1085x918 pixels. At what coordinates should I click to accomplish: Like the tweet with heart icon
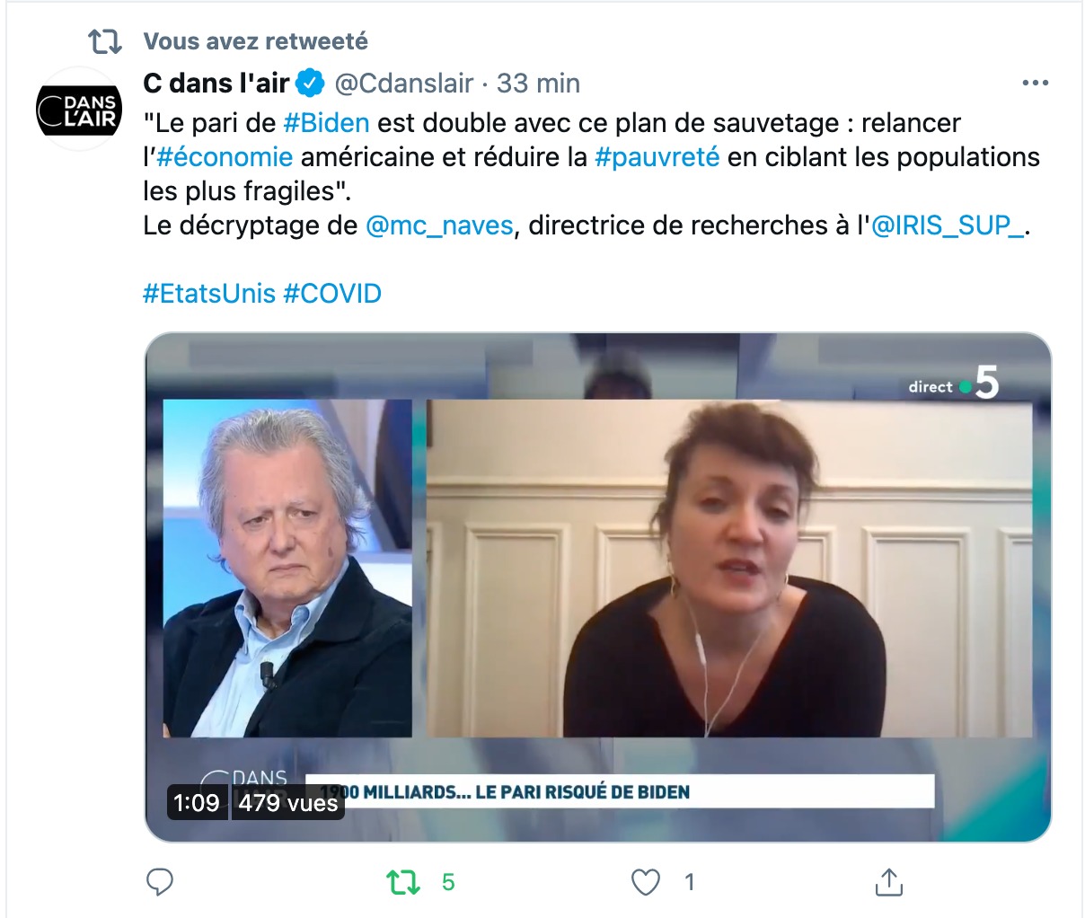click(x=646, y=882)
